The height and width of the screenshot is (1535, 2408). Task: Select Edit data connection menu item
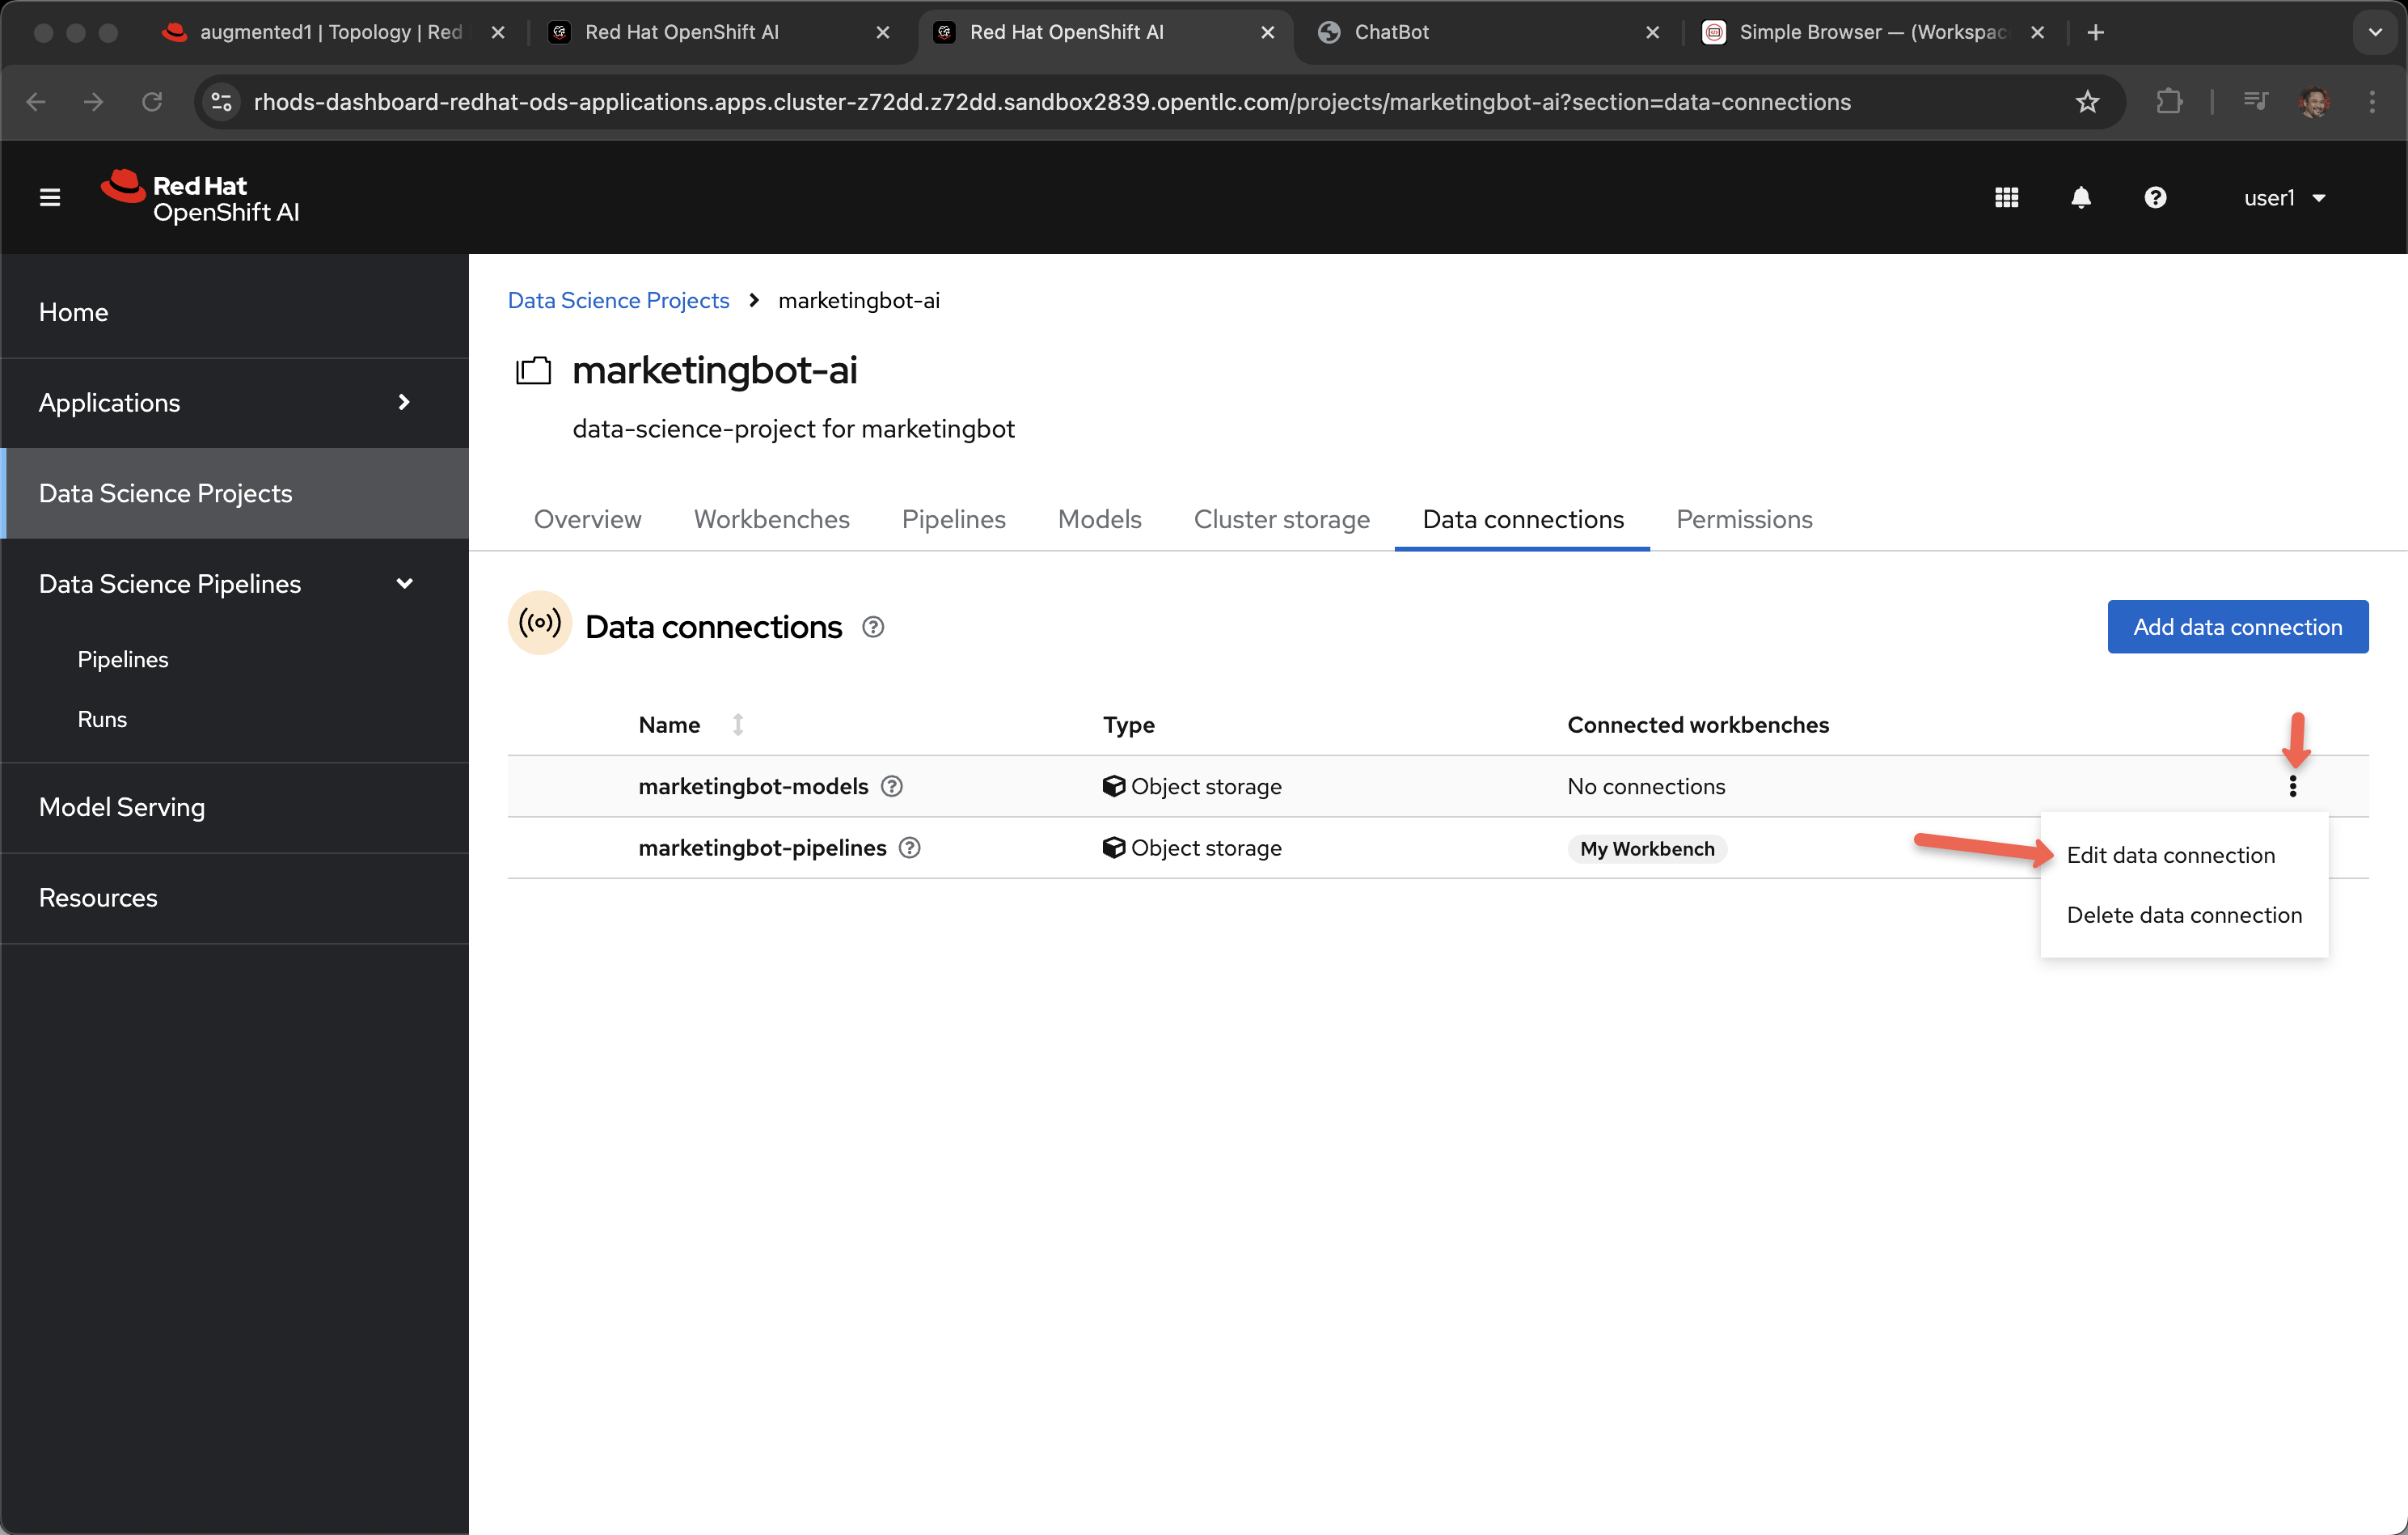coord(2170,855)
